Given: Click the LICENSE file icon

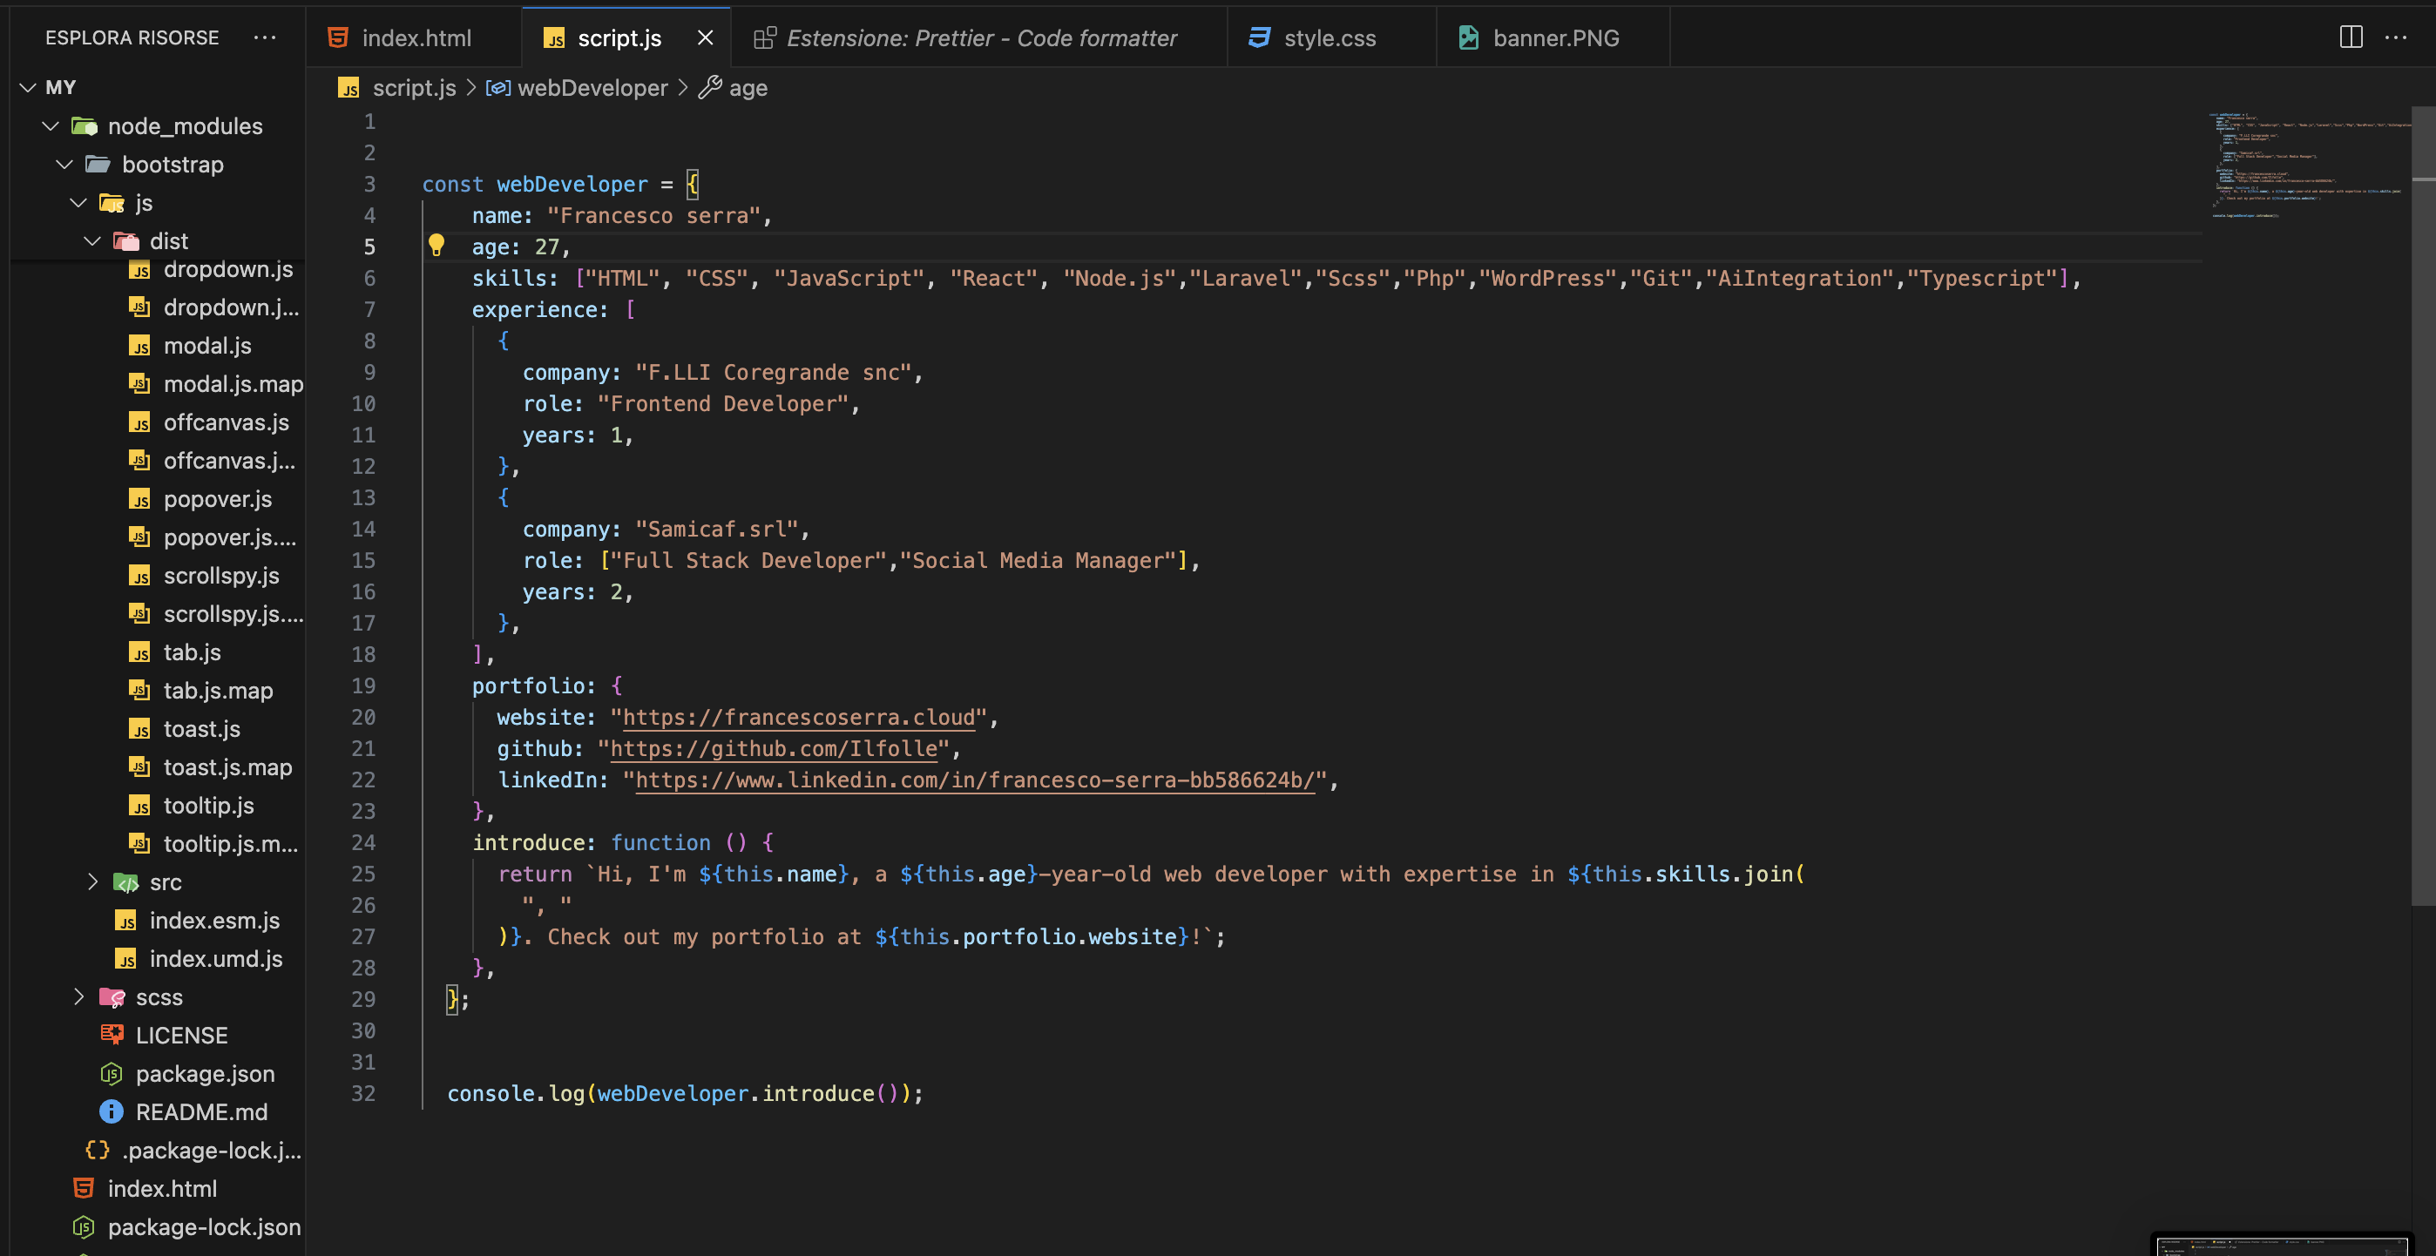Looking at the screenshot, I should pyautogui.click(x=112, y=1035).
